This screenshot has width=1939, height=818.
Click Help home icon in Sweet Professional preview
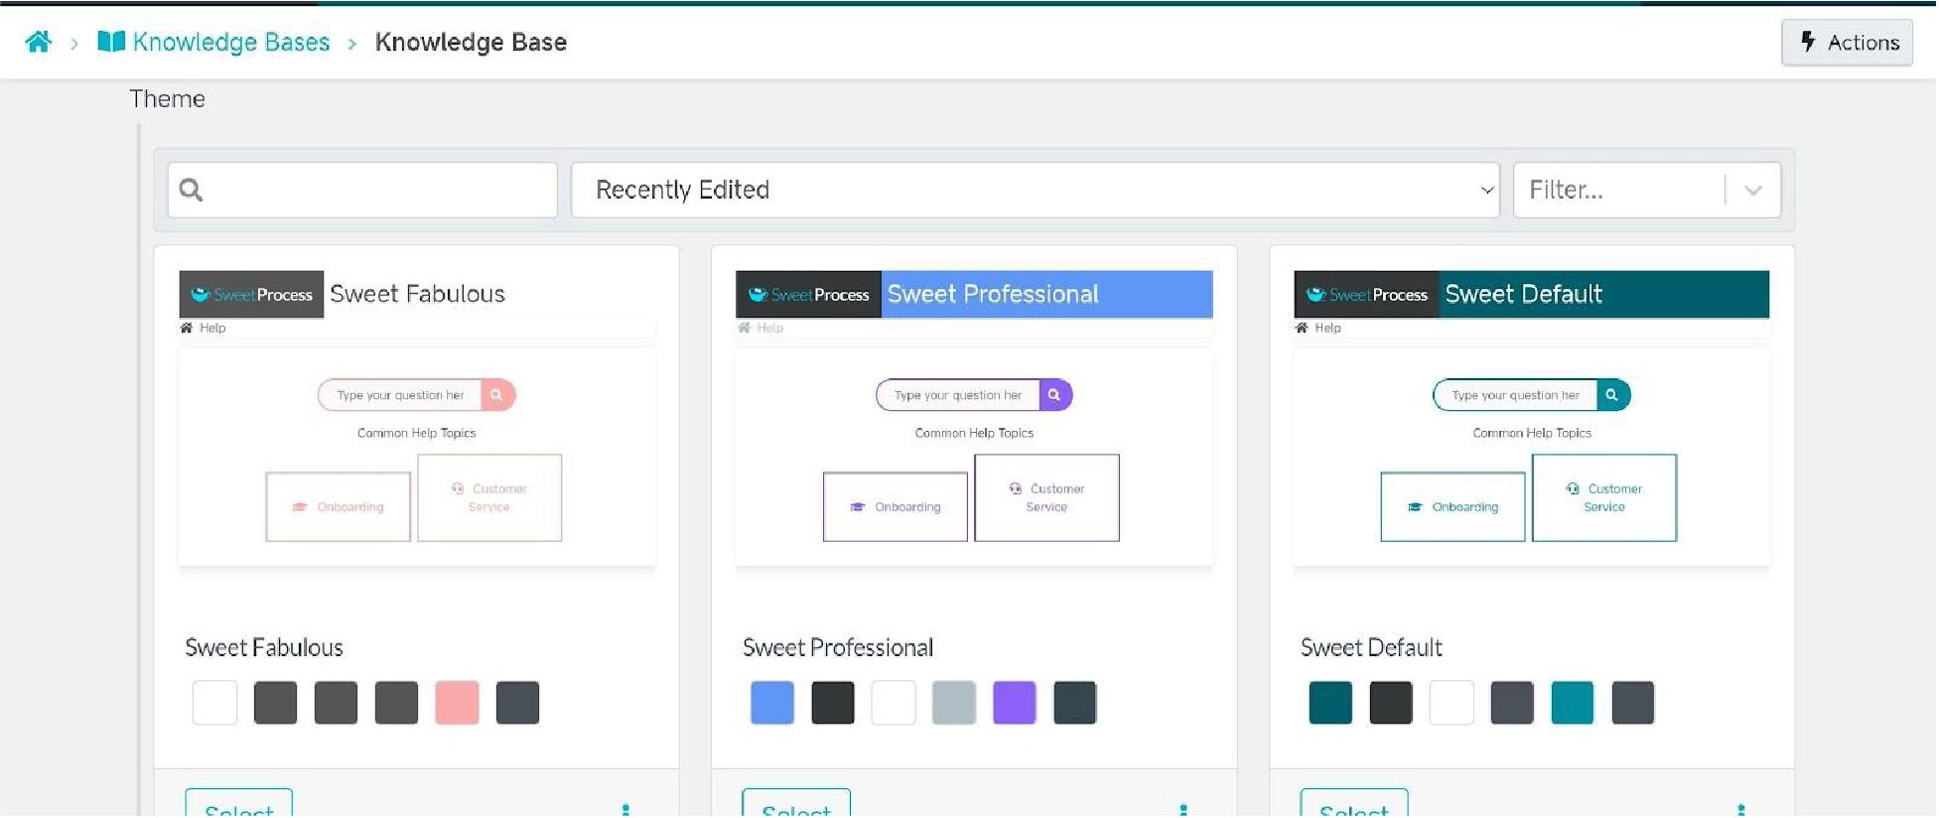(x=744, y=329)
